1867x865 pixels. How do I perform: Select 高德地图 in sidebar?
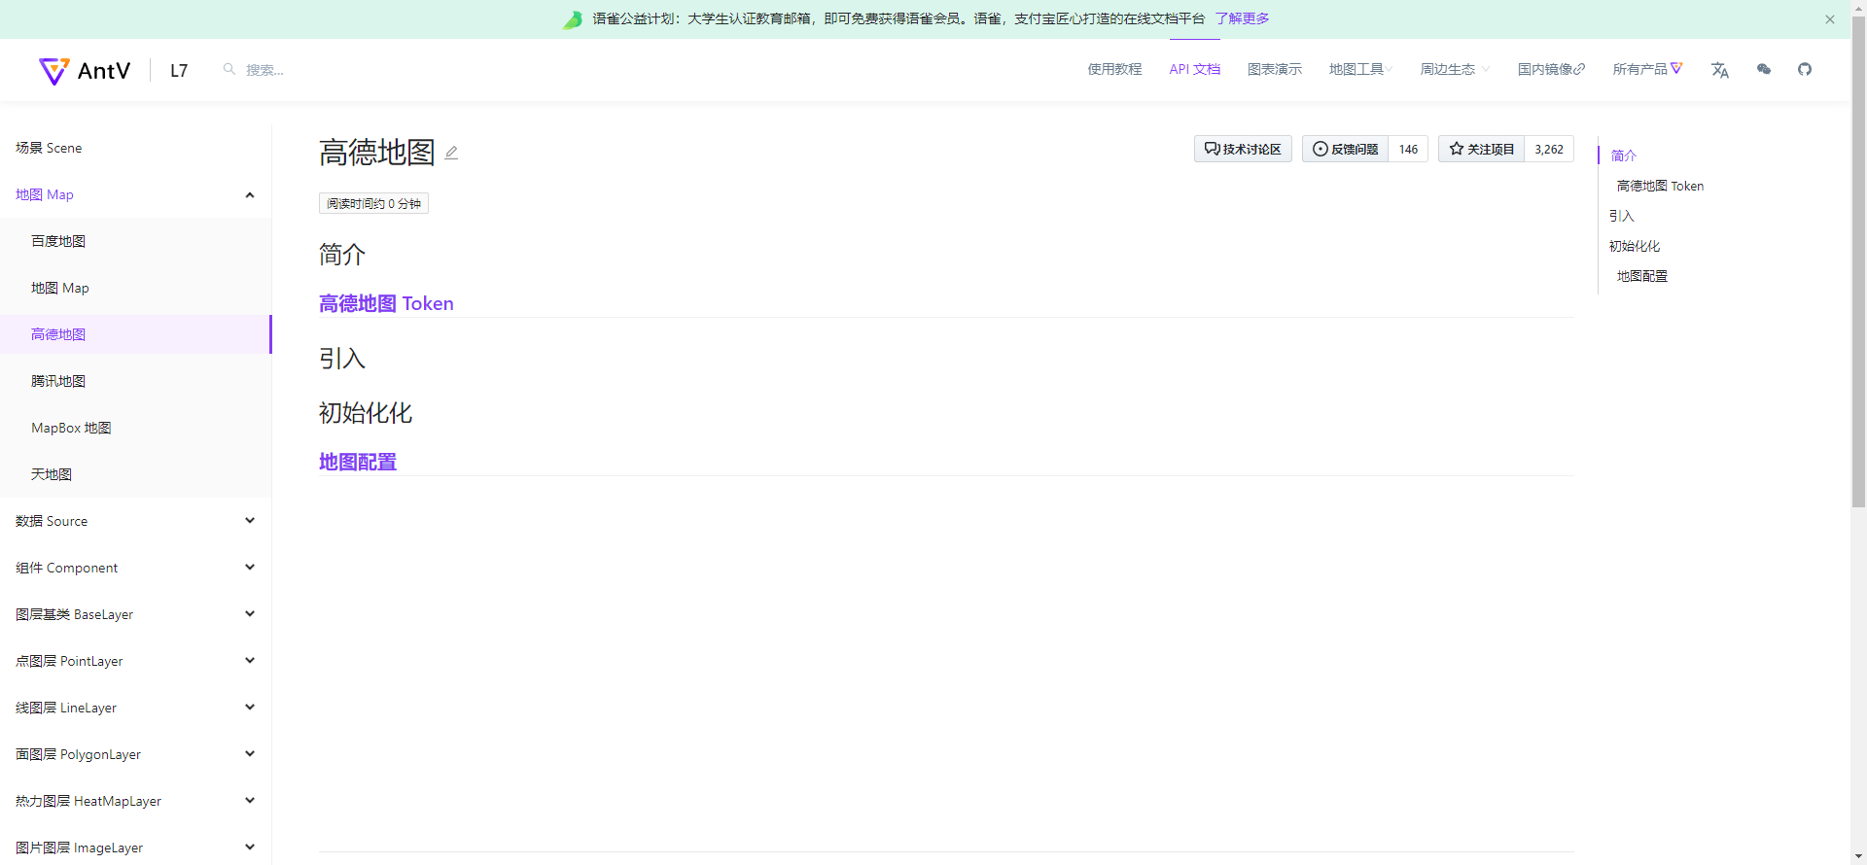(x=135, y=334)
